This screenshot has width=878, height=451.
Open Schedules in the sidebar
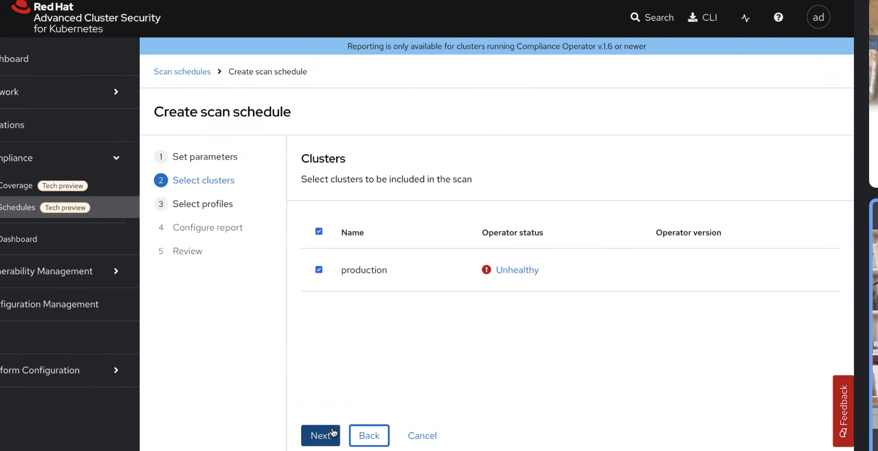pyautogui.click(x=18, y=207)
